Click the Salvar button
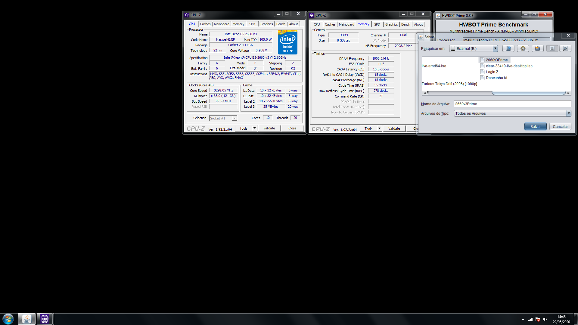The width and height of the screenshot is (578, 325). [535, 127]
